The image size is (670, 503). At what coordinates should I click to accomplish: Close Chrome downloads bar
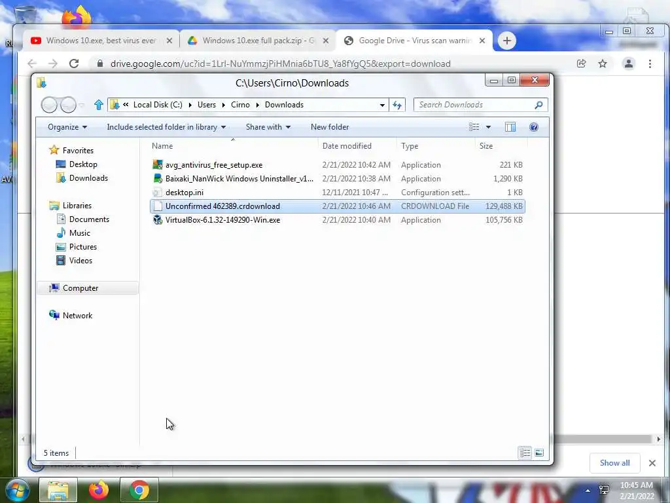[x=652, y=463]
